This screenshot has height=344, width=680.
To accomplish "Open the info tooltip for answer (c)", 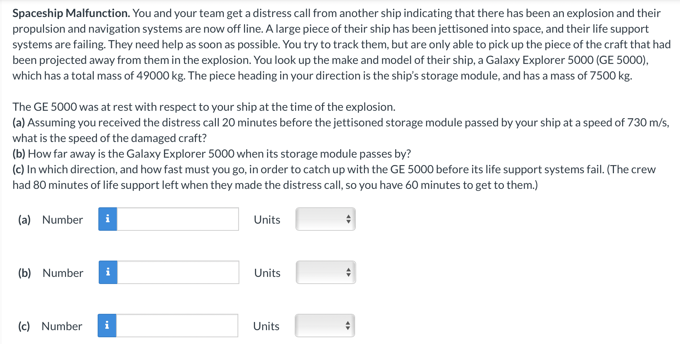I will (x=108, y=326).
